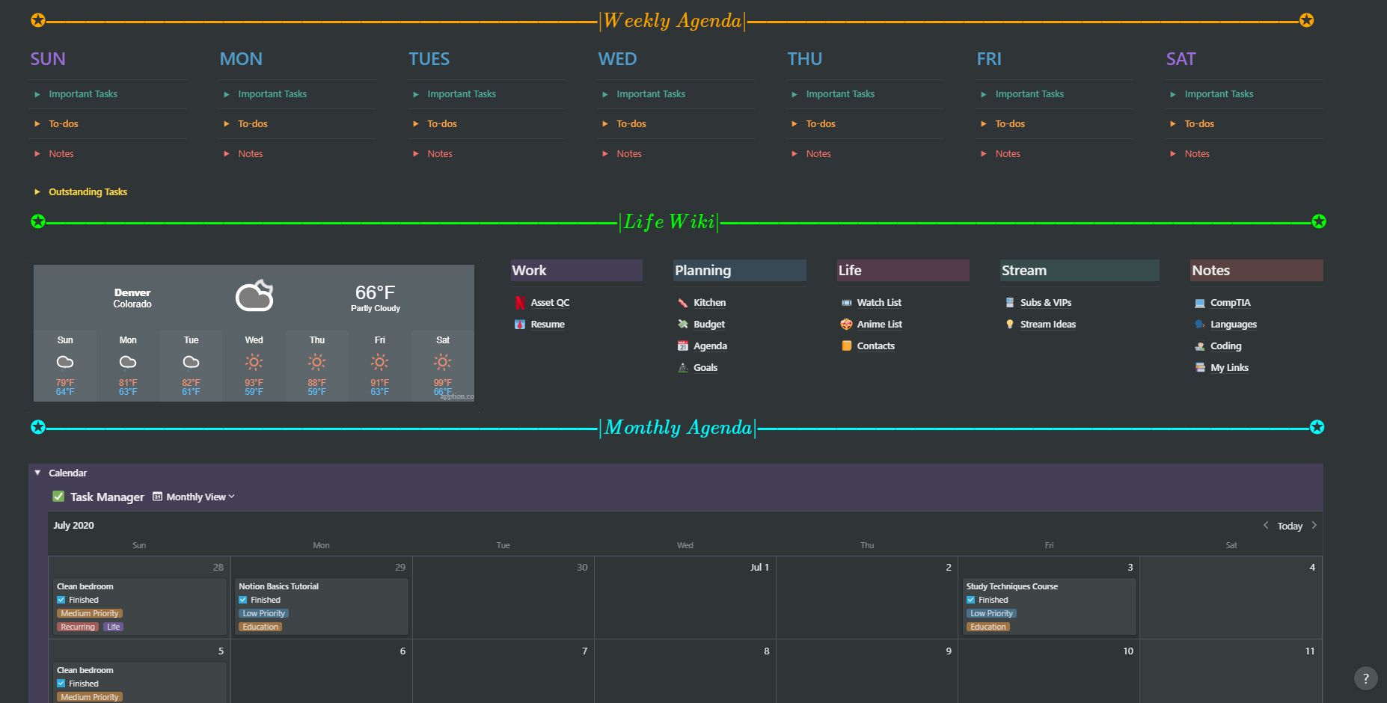Open Budget via its money bag icon

tap(682, 324)
